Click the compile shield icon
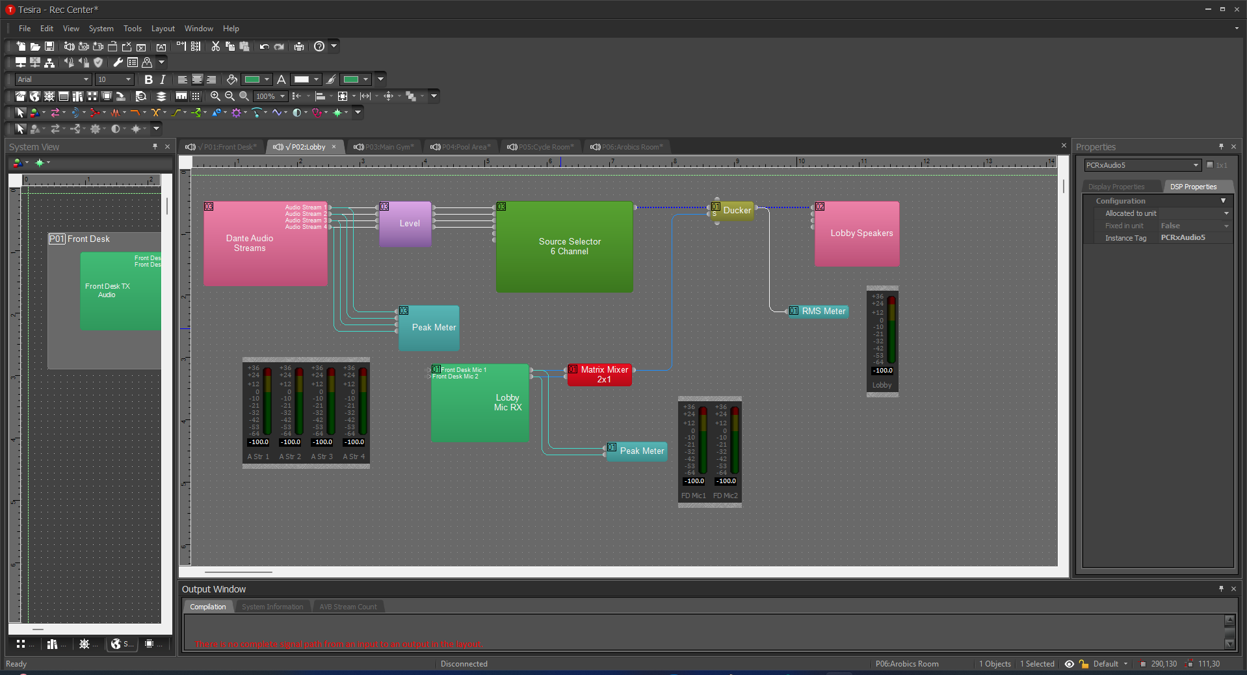 point(98,62)
